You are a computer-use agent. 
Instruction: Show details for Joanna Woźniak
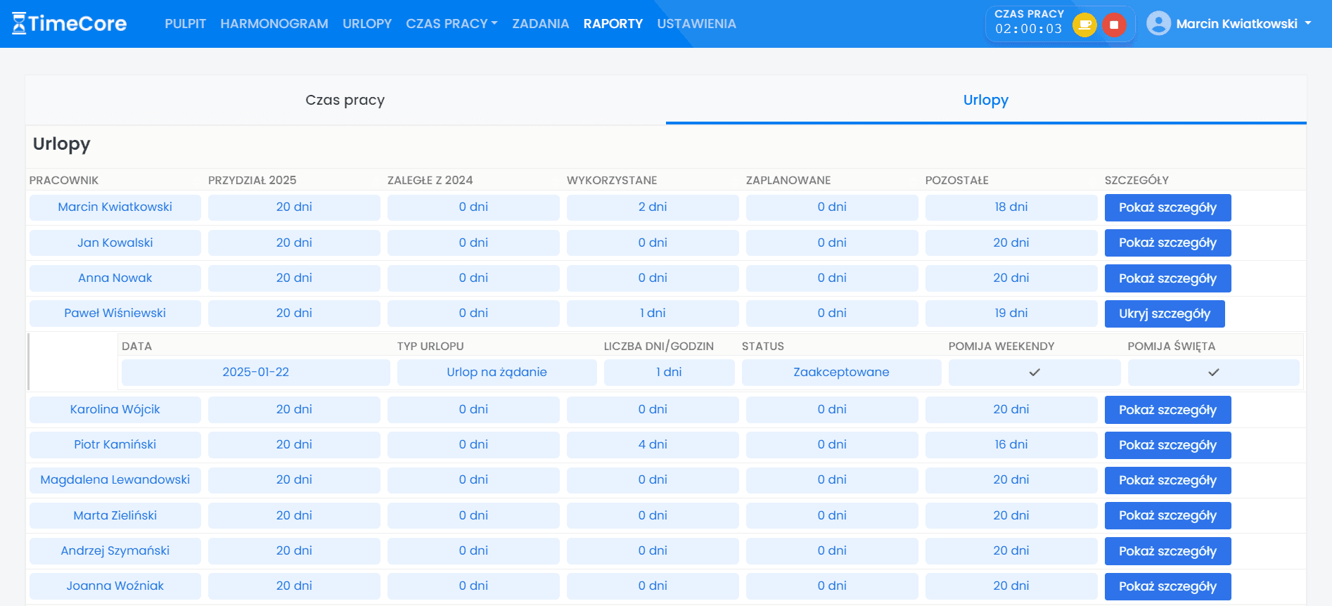(1167, 586)
